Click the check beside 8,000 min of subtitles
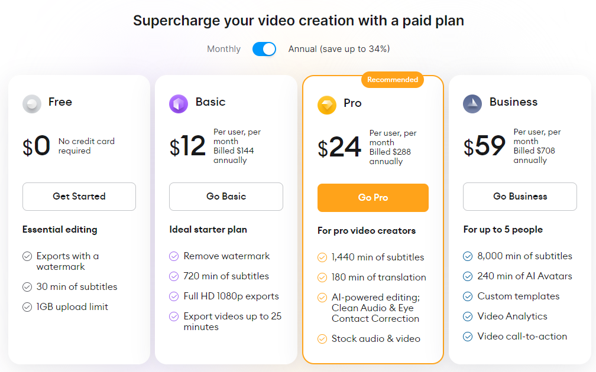Viewport: 596px width, 372px height. tap(468, 256)
